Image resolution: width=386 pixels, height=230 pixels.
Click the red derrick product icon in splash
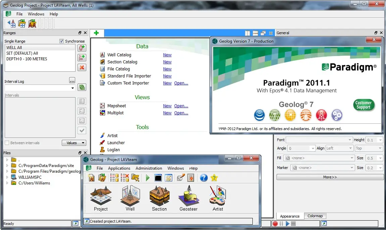321,115
